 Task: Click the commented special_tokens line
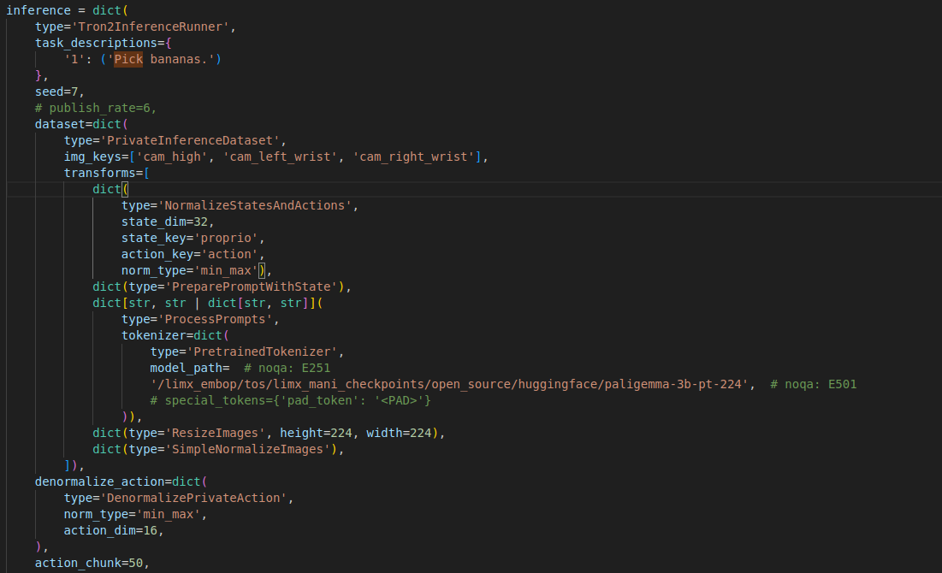point(291,400)
